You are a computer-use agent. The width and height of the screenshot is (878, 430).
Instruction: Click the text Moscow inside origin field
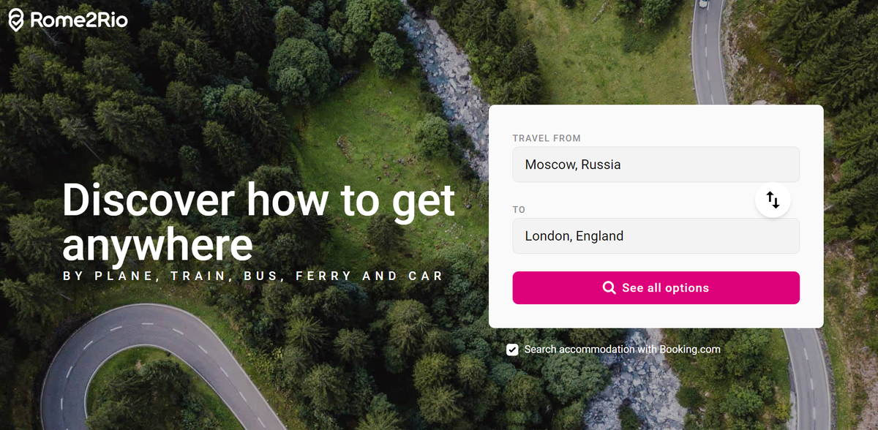point(551,165)
